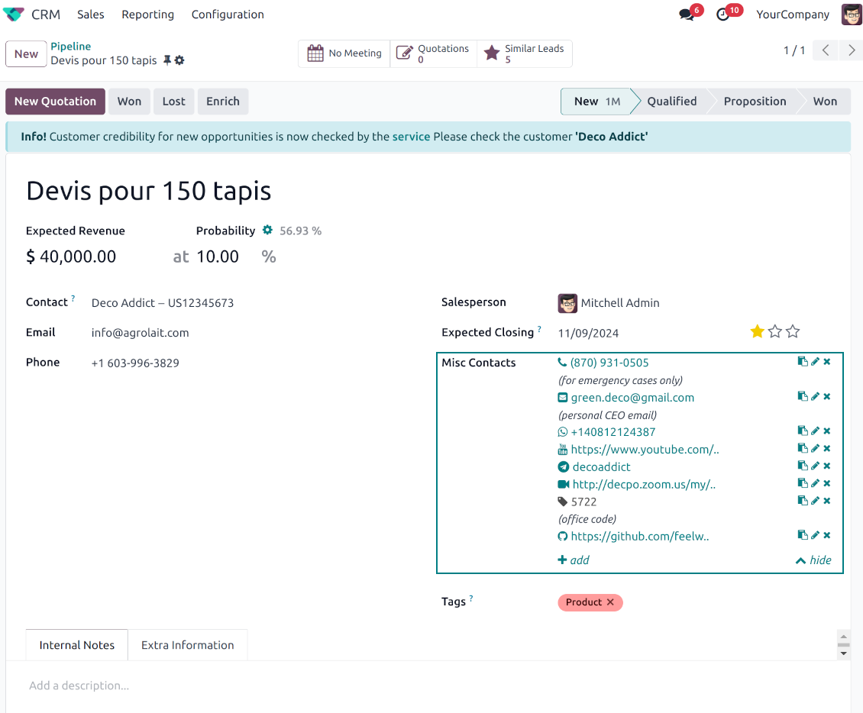Viewport: 863px width, 713px height.
Task: Go to the previous record arrow
Action: [826, 50]
